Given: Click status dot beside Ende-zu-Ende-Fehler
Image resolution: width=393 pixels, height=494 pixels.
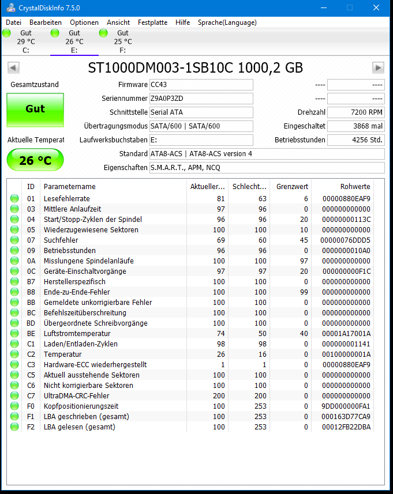Looking at the screenshot, I should [x=14, y=292].
